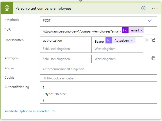Collapse advanced options chevron
162x121 pixels.
[x=53, y=111]
